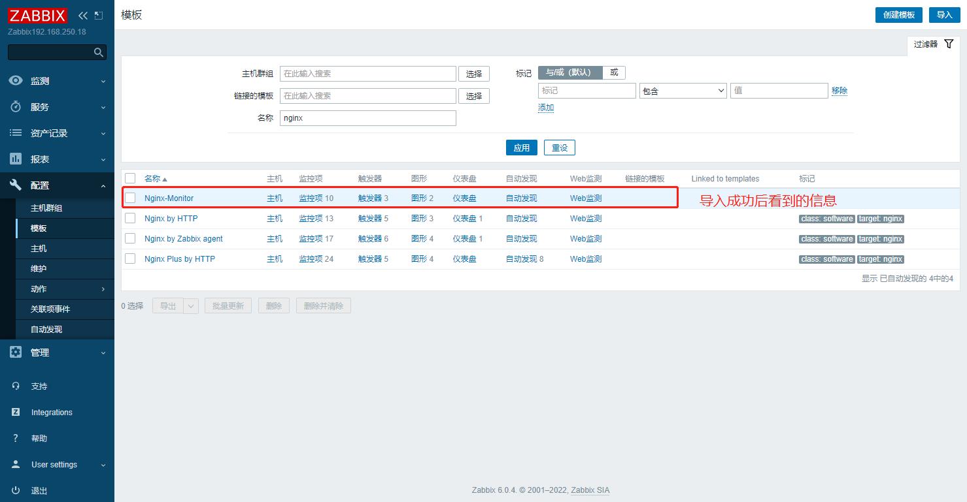The image size is (967, 502).
Task: Collapse the 配置 menu chevron
Action: (x=103, y=186)
